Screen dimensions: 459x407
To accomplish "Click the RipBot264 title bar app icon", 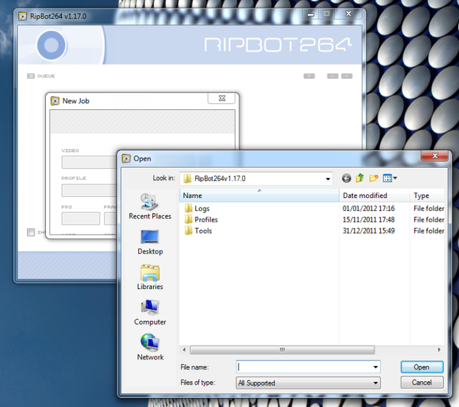I will (x=22, y=16).
